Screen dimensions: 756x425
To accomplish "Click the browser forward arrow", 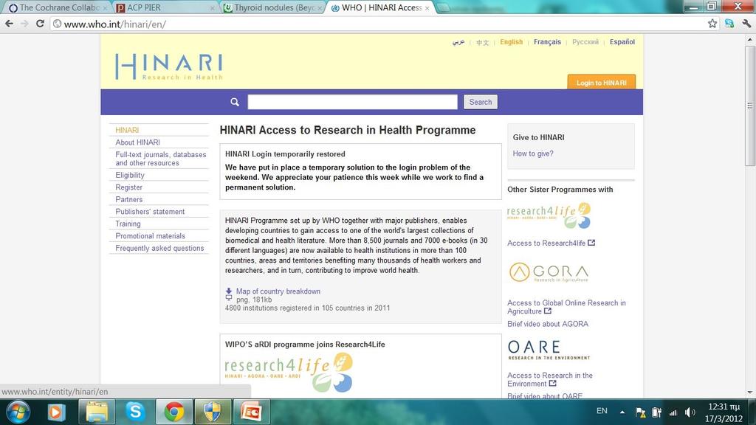I will pyautogui.click(x=24, y=24).
